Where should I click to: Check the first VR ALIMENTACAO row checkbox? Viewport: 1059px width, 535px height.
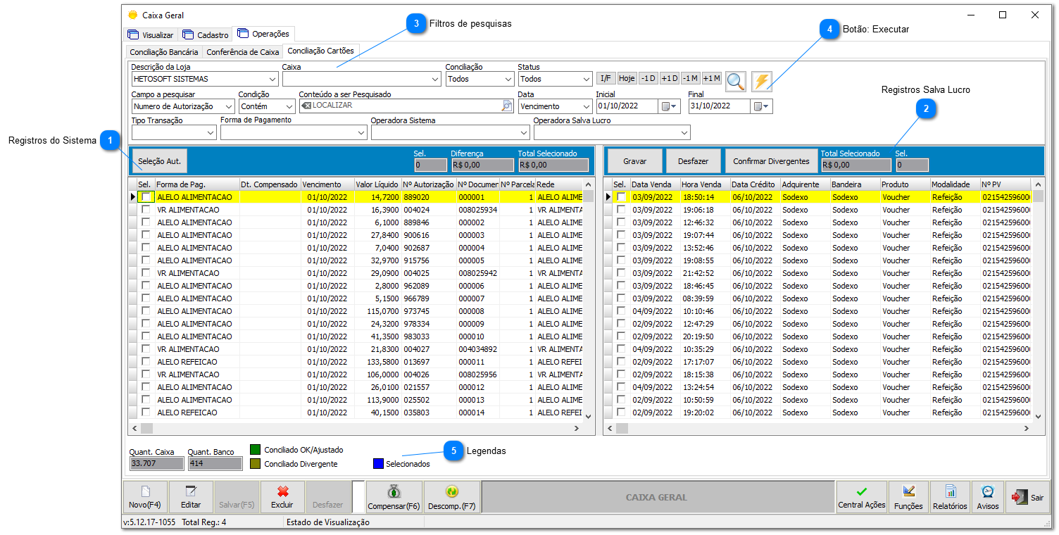[146, 210]
